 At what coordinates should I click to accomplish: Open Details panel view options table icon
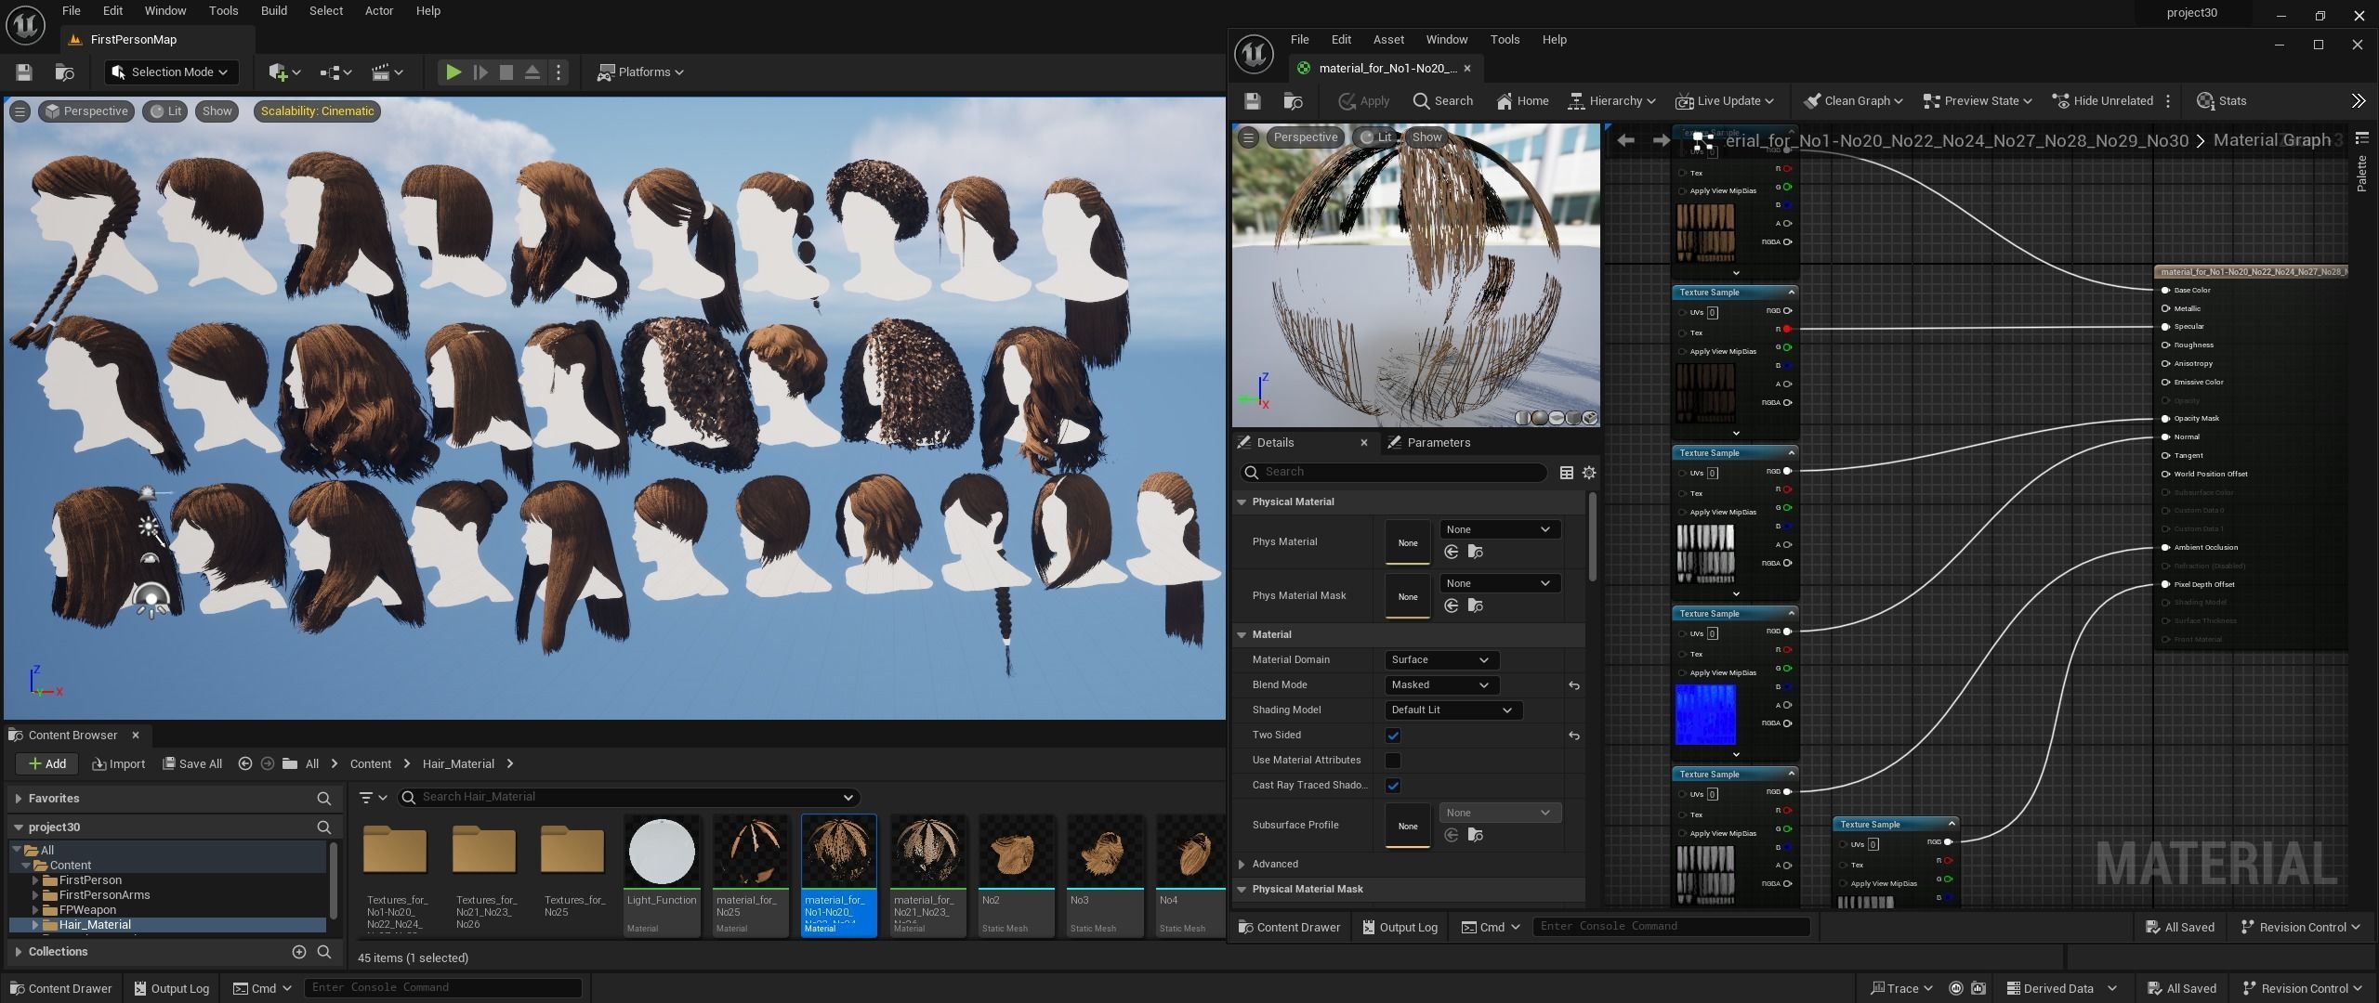[1566, 473]
